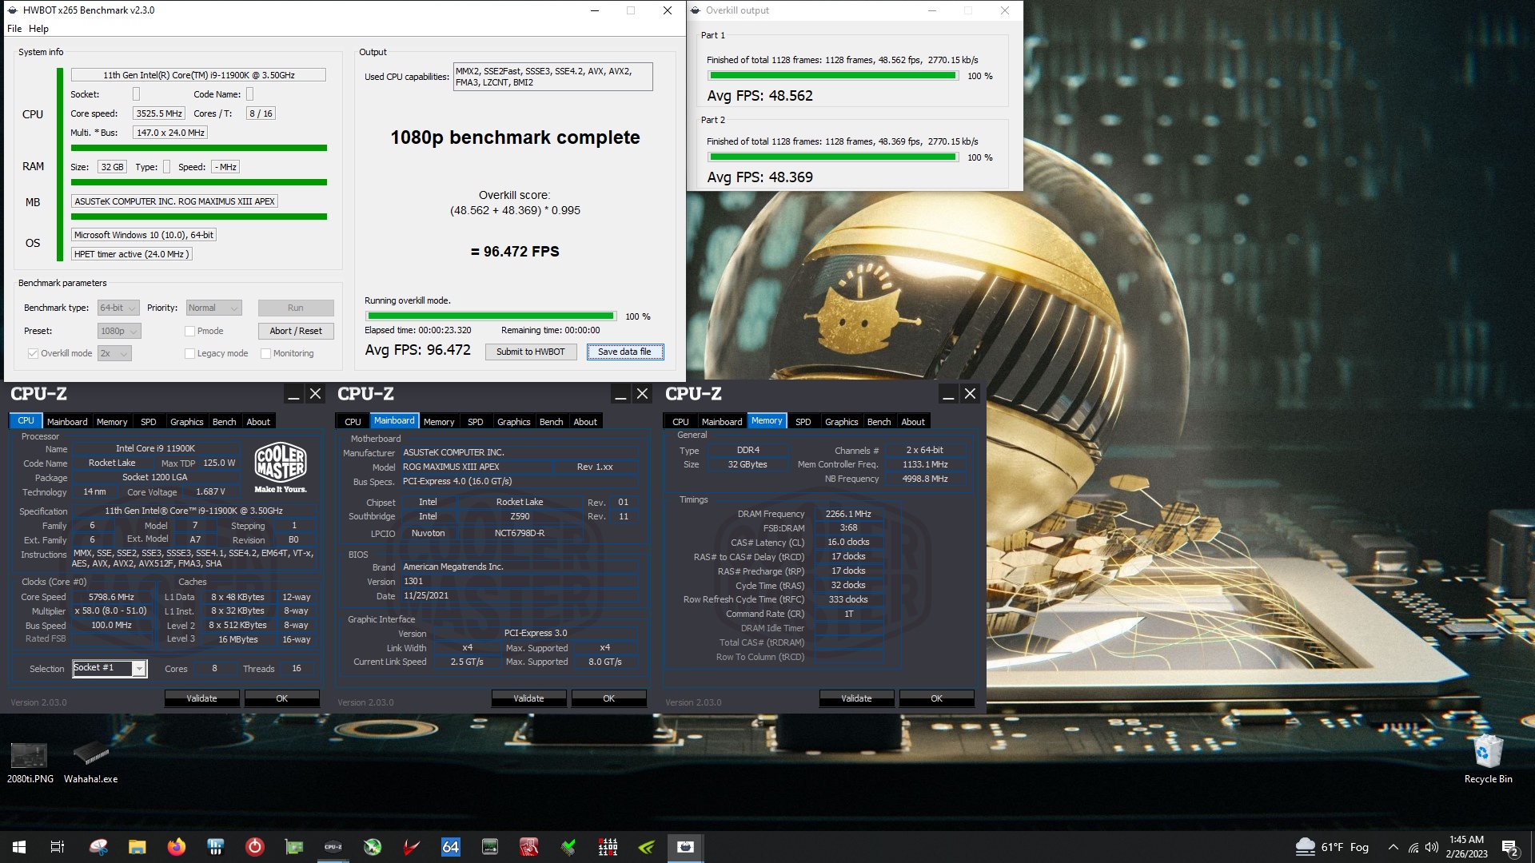The width and height of the screenshot is (1535, 863).
Task: Select CPU tab in Memory CPU-Z window
Action: pyautogui.click(x=680, y=421)
